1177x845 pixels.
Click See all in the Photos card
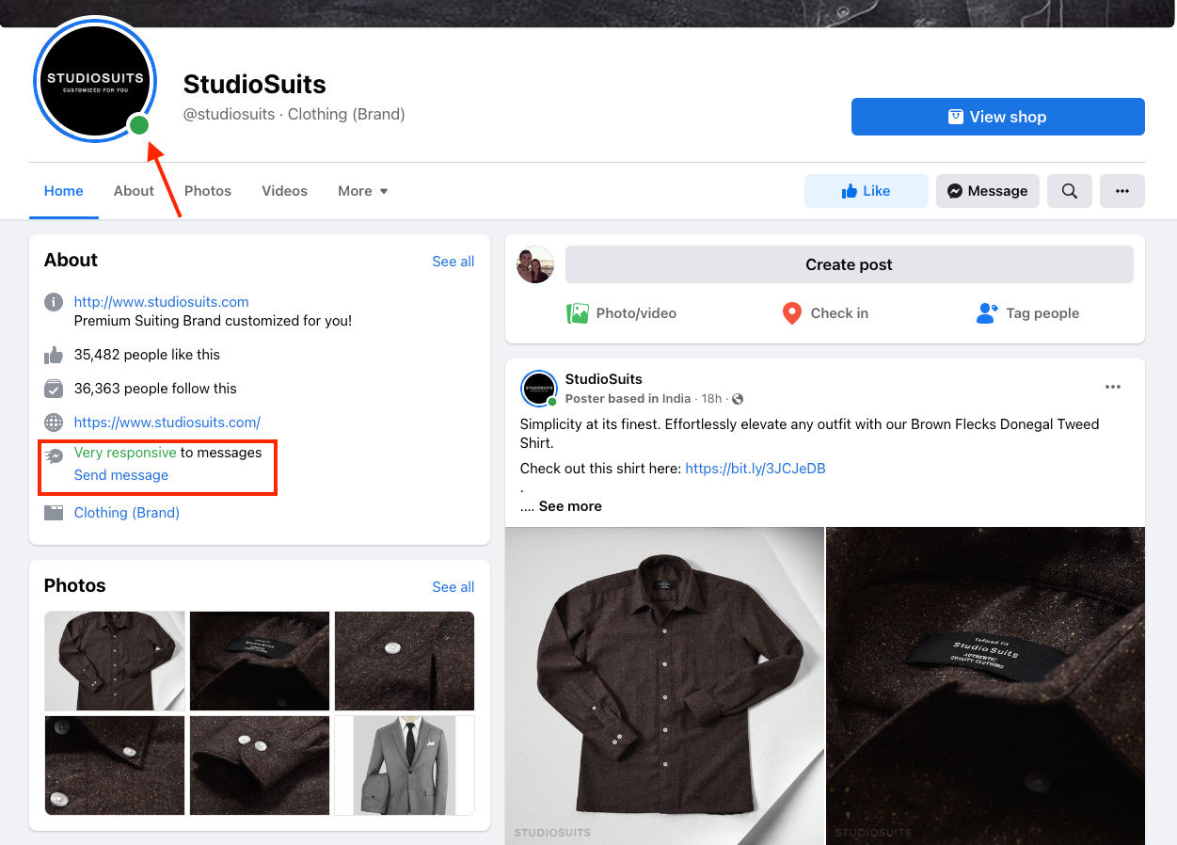coord(453,587)
